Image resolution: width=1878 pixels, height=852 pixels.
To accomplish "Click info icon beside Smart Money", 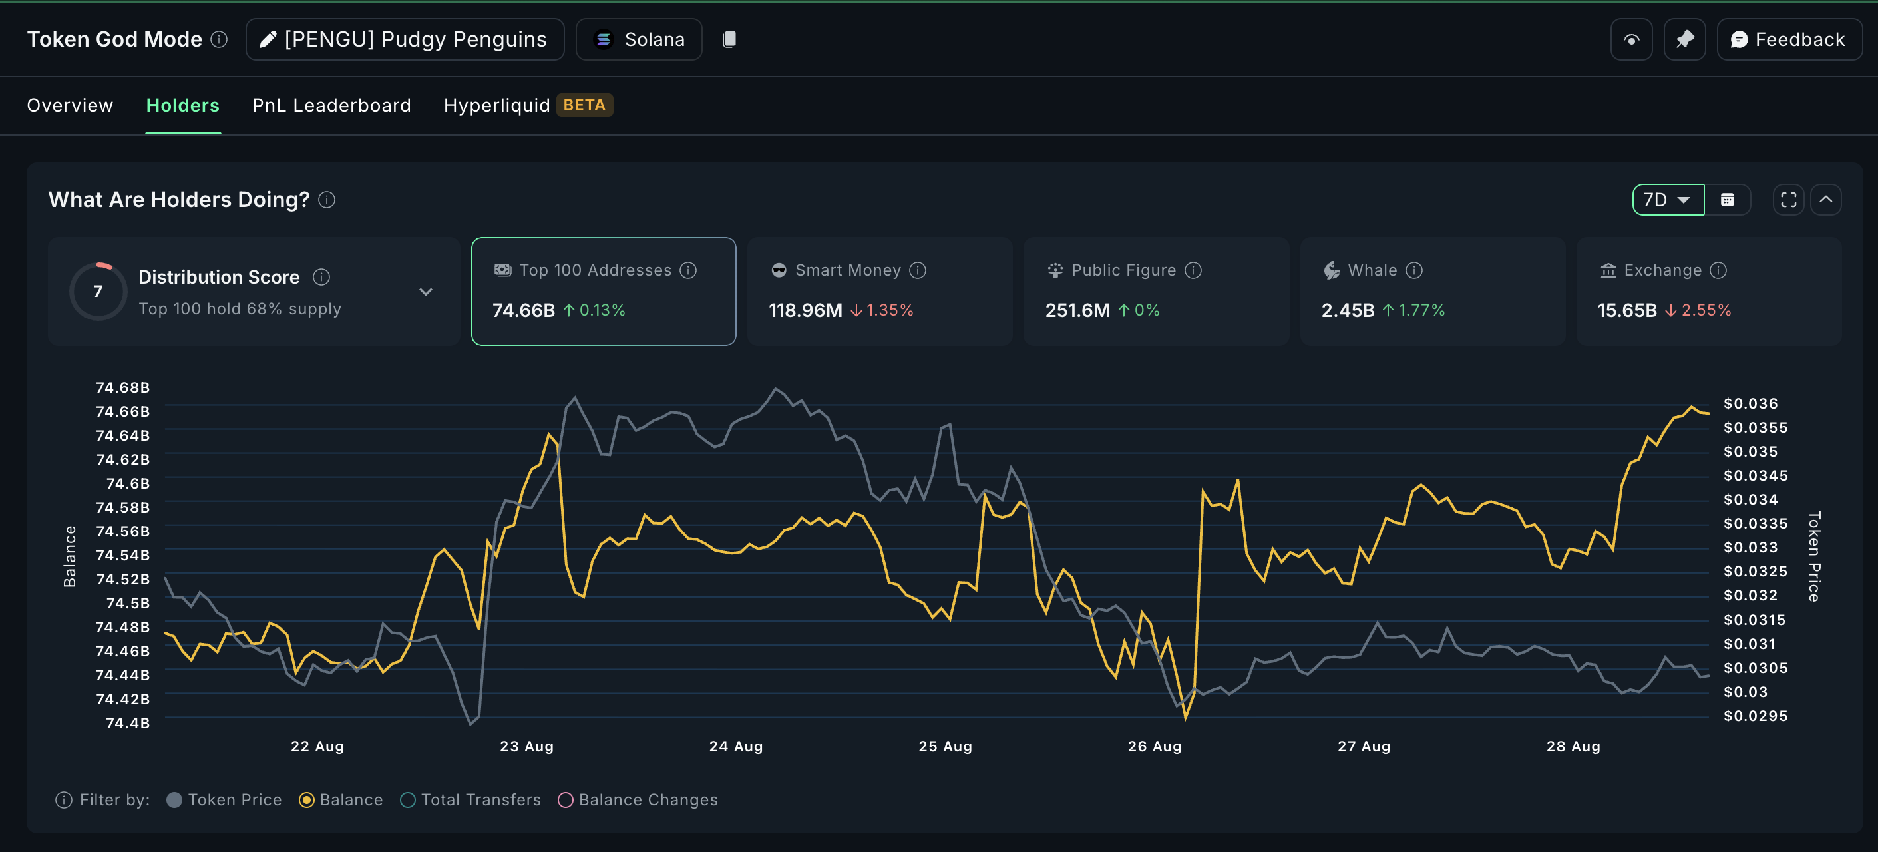I will coord(918,271).
